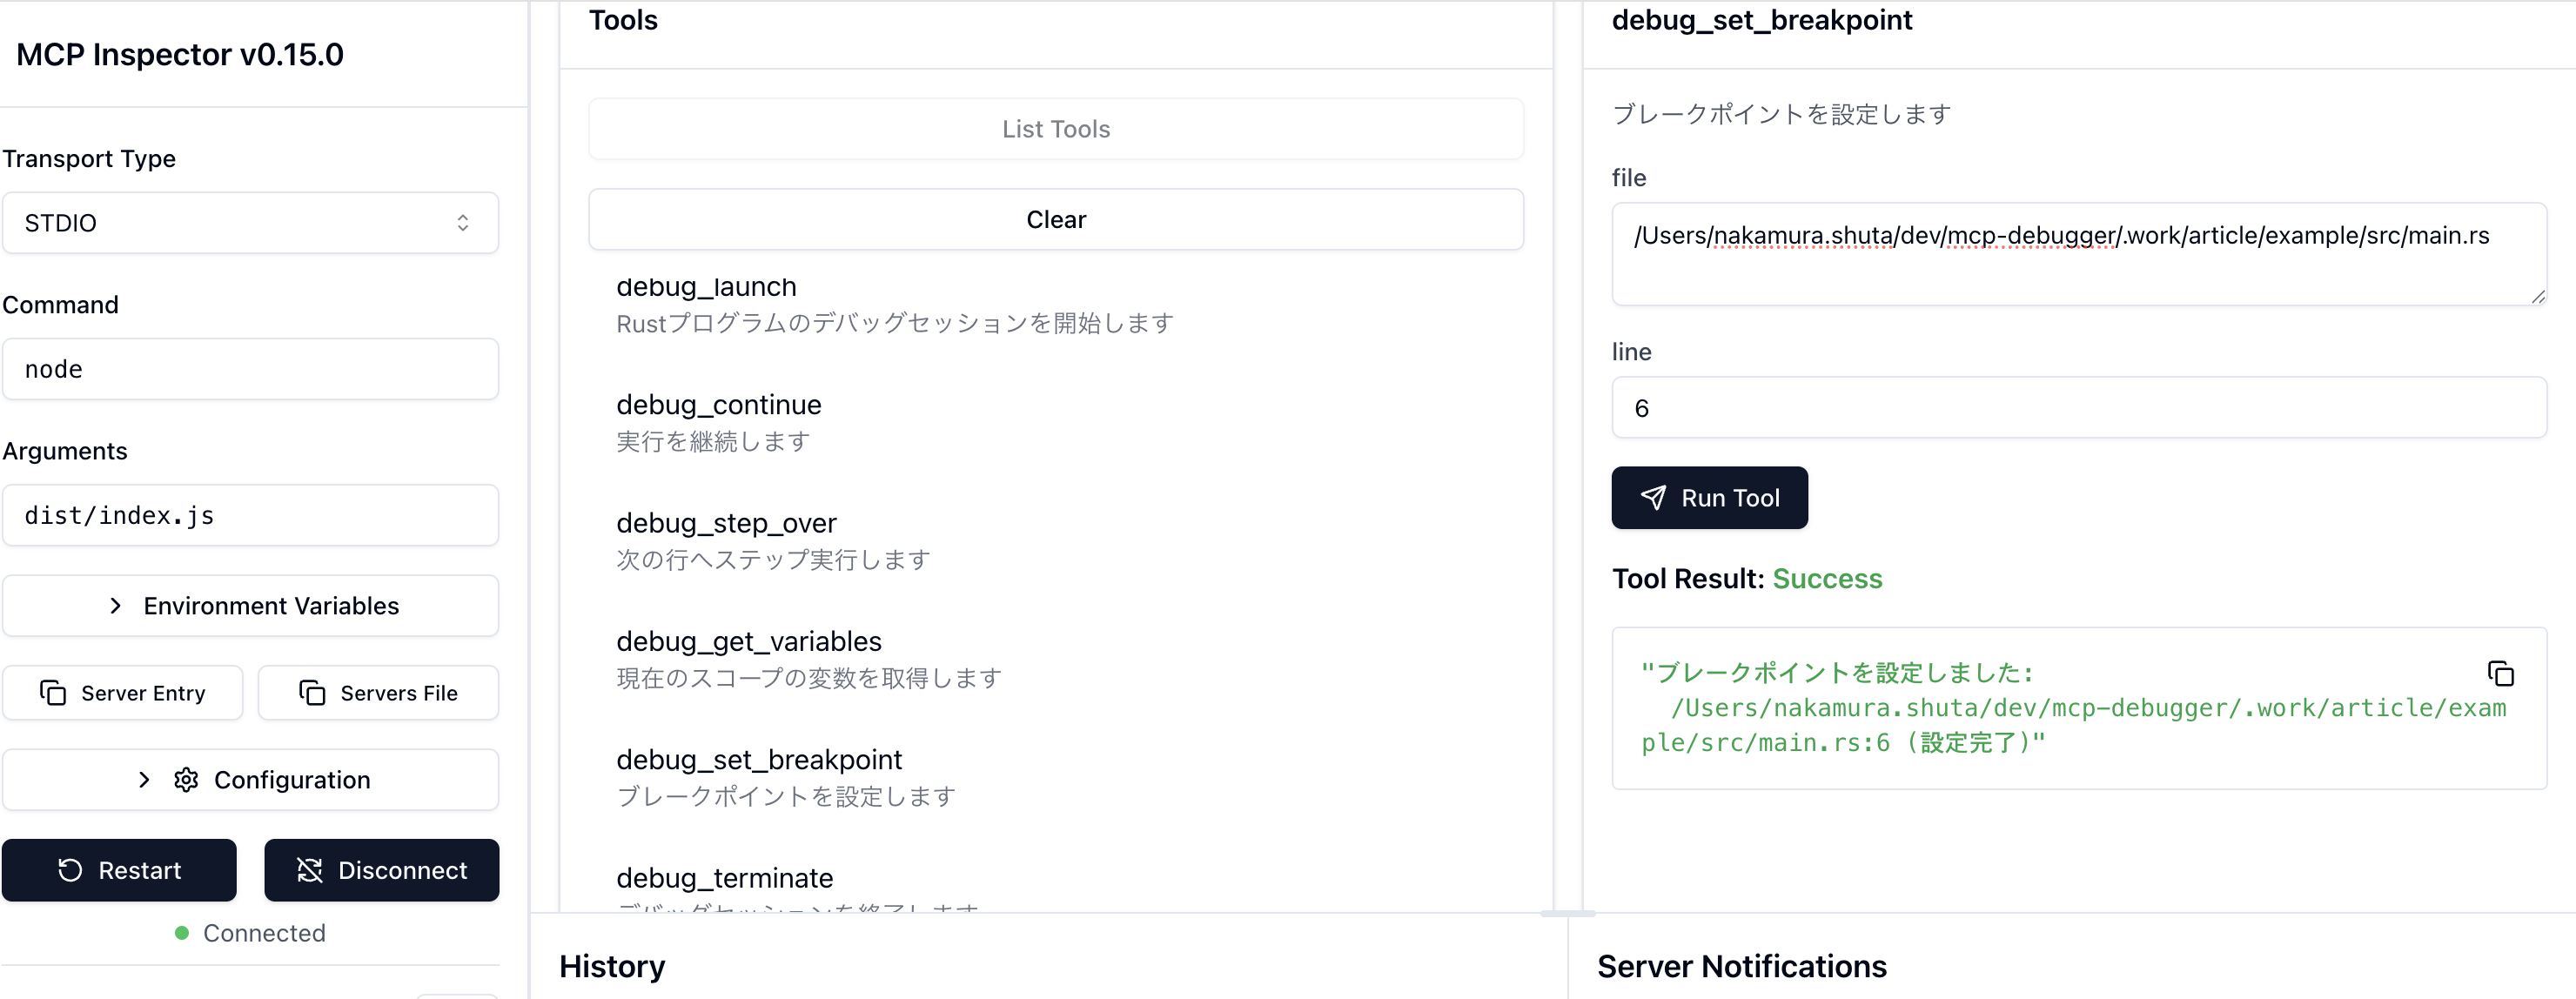Select the debug_launch tool
The width and height of the screenshot is (2576, 999).
(x=706, y=287)
